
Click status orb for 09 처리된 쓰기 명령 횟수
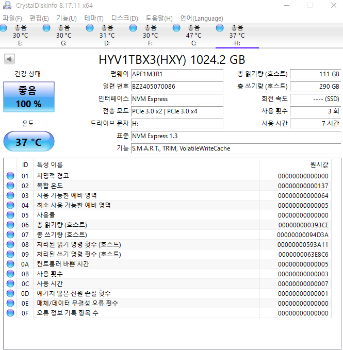[x=10, y=255]
